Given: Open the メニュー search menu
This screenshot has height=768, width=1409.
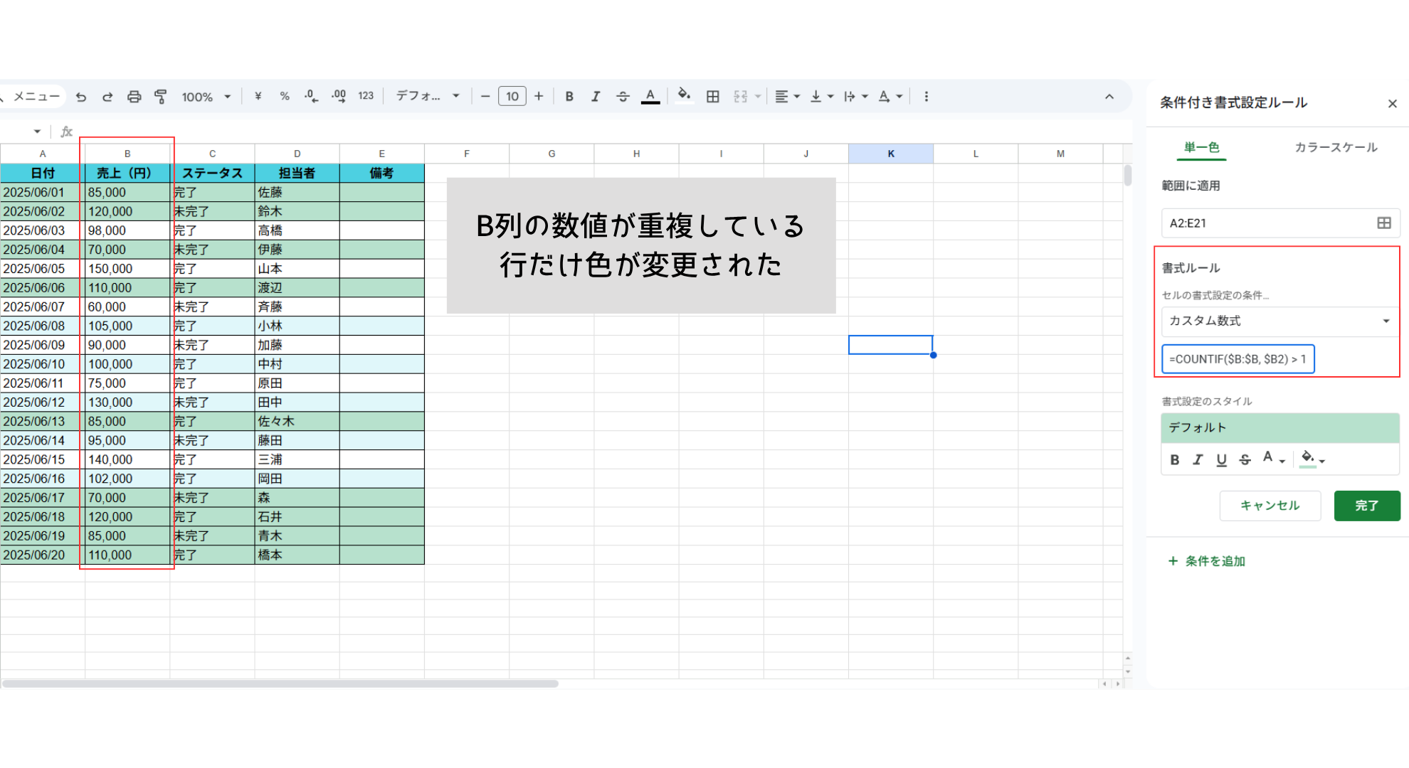Looking at the screenshot, I should [32, 97].
